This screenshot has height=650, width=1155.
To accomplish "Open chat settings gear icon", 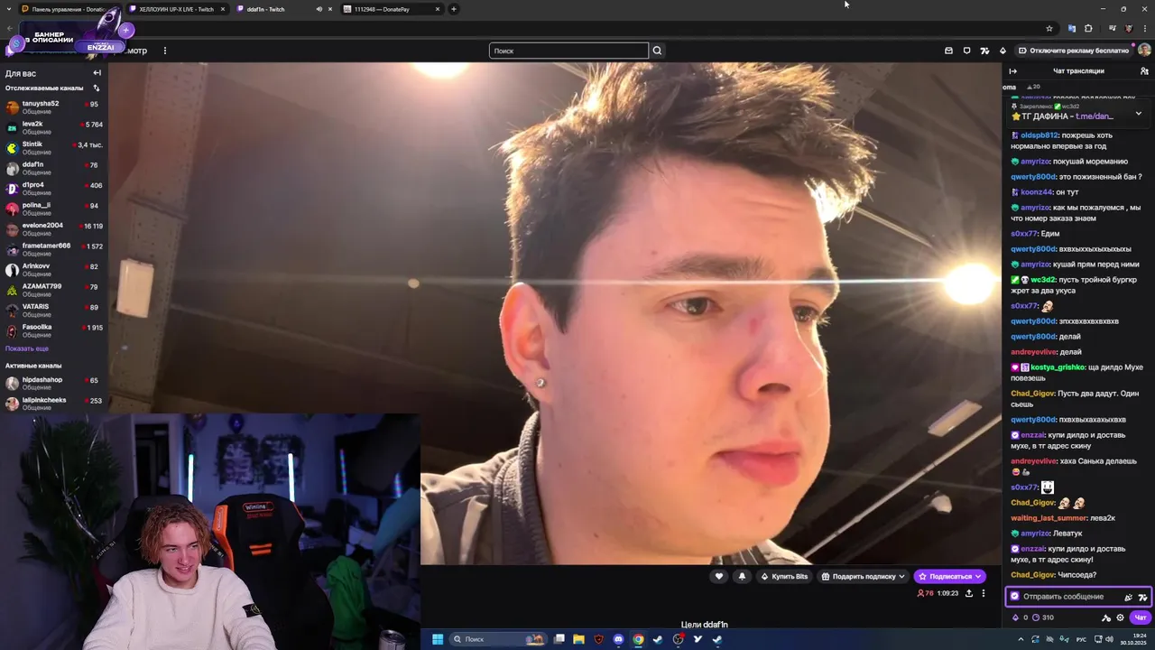I will coord(1120,617).
